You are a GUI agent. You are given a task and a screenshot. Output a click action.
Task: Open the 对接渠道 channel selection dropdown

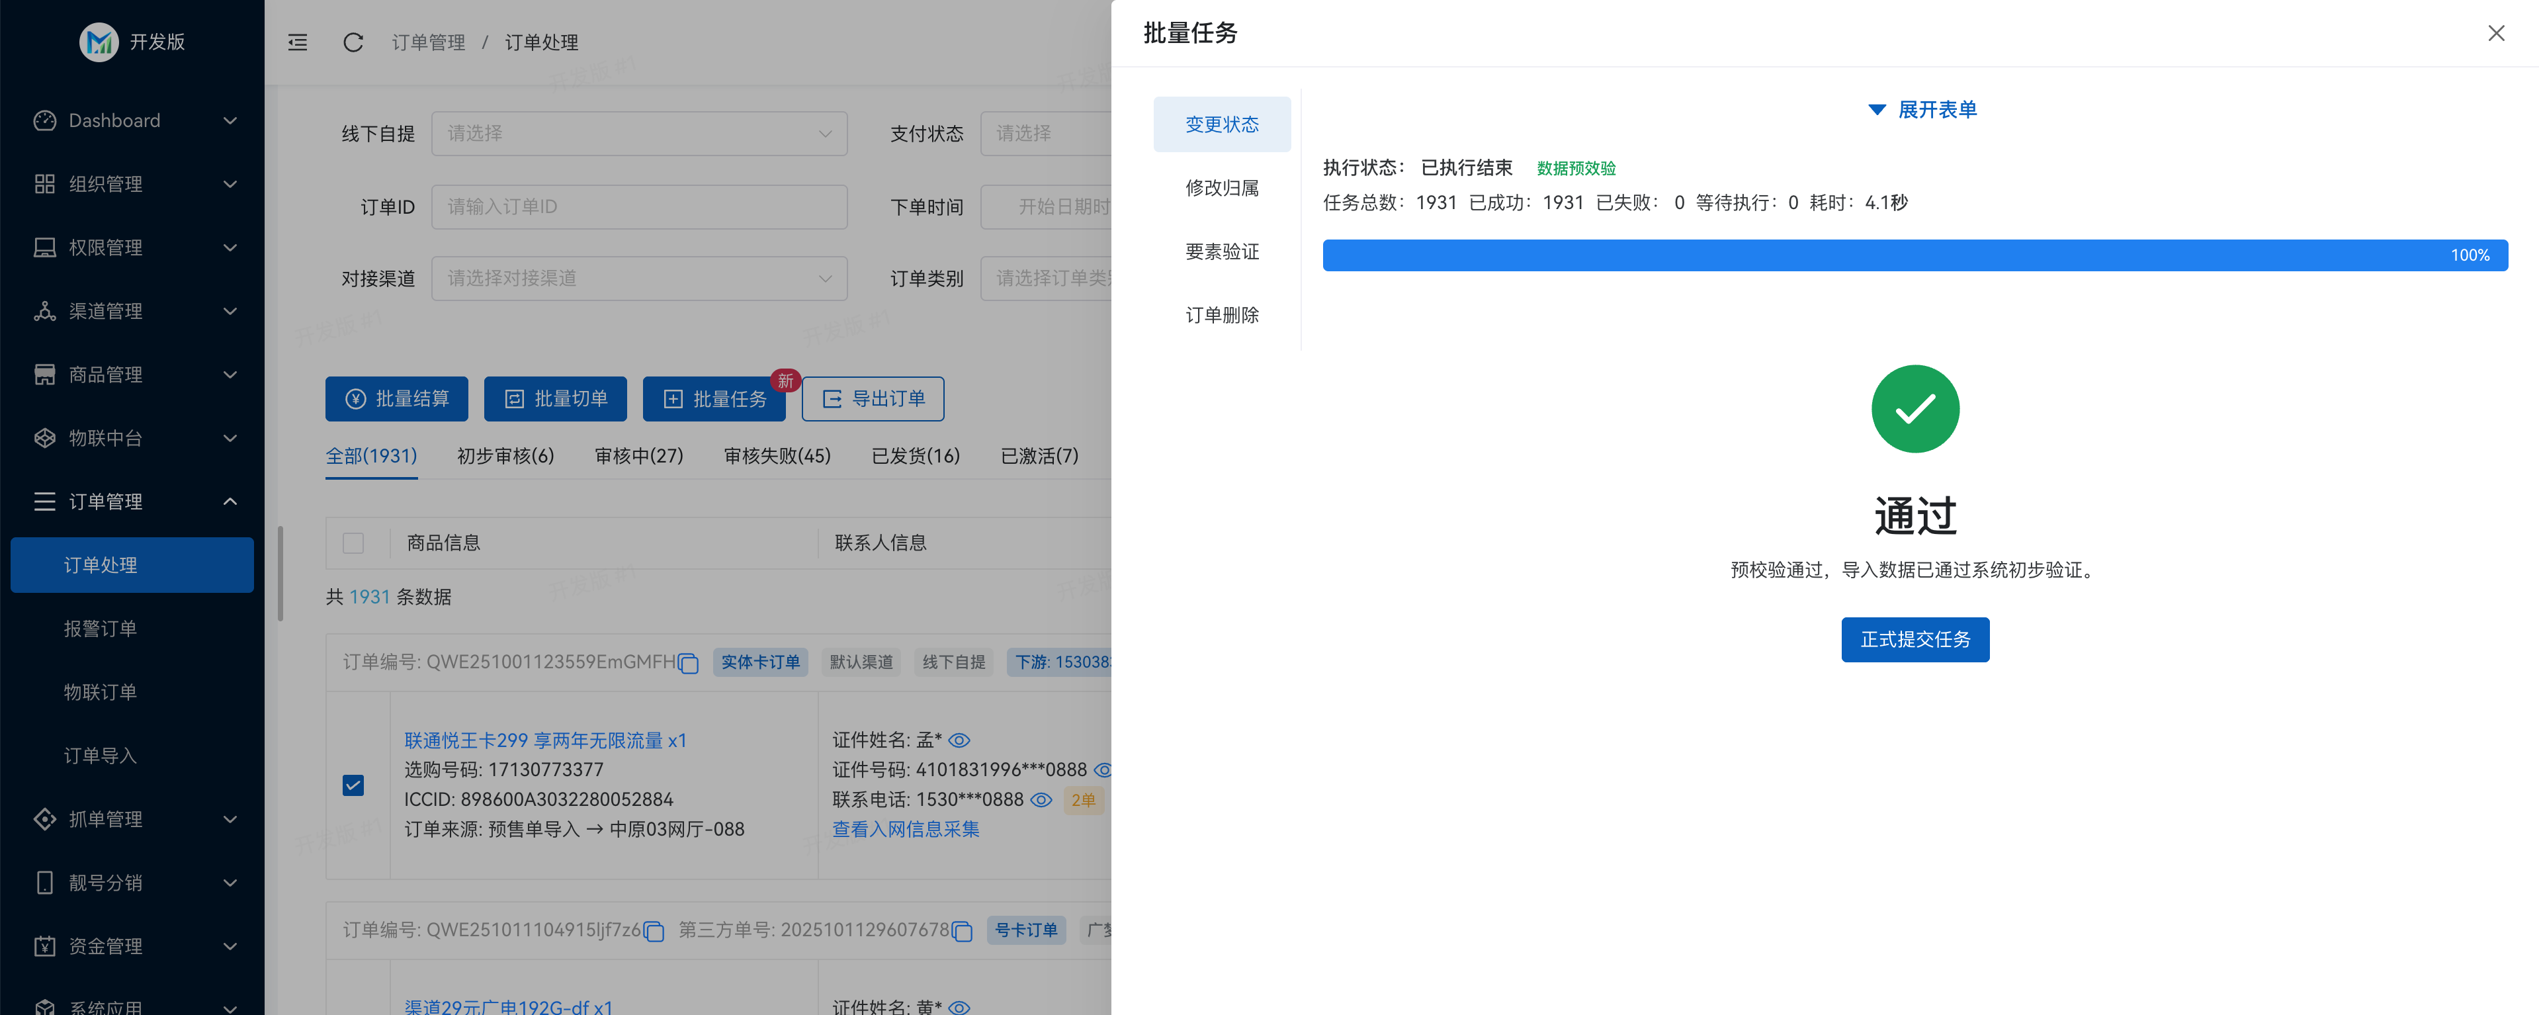coord(638,278)
